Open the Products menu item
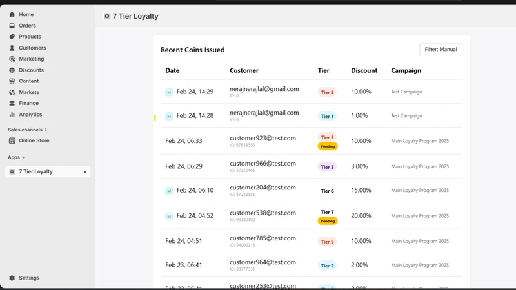Viewport: 516px width, 290px height. pyautogui.click(x=30, y=37)
